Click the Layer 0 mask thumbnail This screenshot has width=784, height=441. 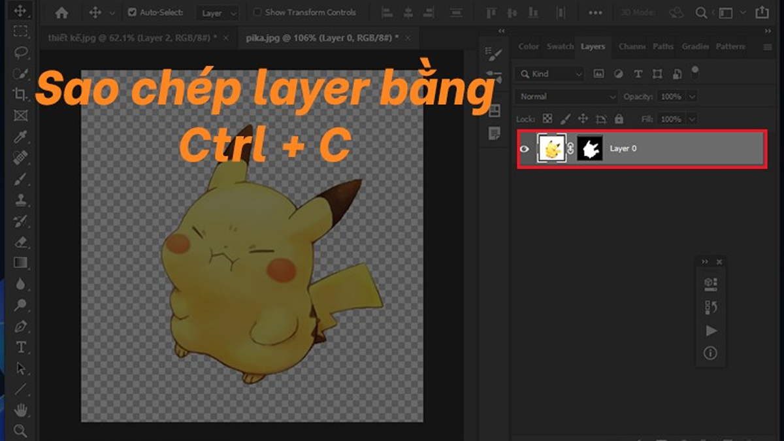(590, 148)
